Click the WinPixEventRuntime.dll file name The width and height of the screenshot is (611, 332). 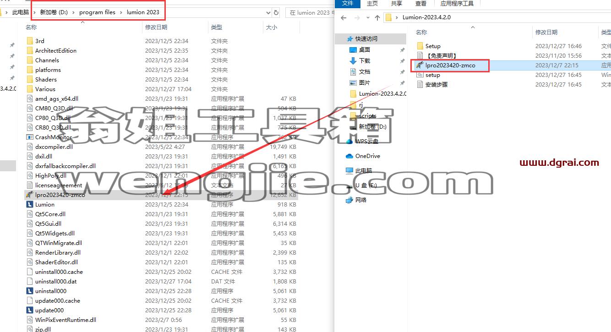[x=65, y=320]
